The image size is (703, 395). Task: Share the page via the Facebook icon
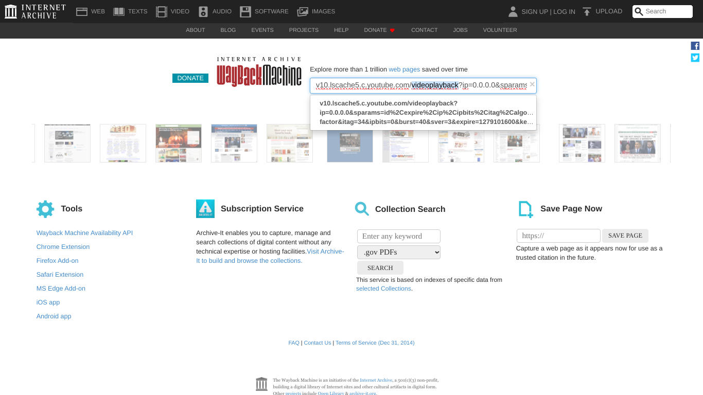point(695,46)
